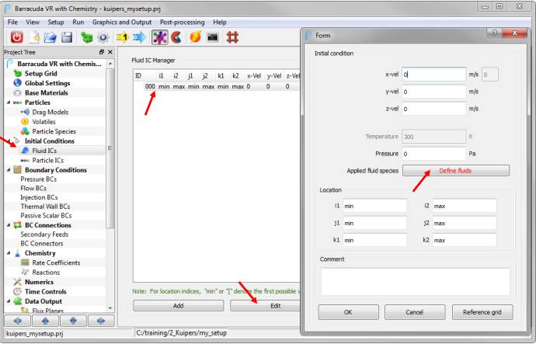Click the orange lightning bolt toolbar icon

click(x=194, y=37)
